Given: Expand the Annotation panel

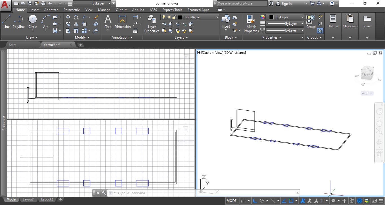Looking at the screenshot, I should pyautogui.click(x=122, y=37).
